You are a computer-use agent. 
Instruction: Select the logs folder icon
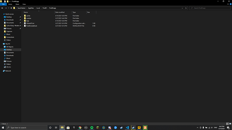pyautogui.click(x=25, y=21)
